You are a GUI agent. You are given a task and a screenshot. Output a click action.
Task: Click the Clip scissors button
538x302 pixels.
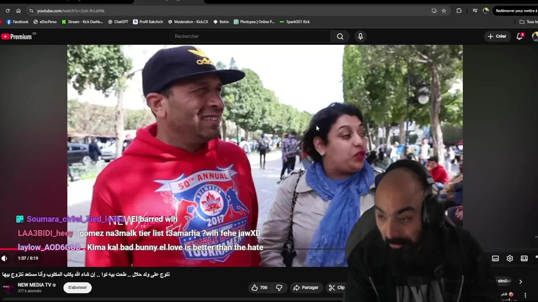[x=337, y=287]
